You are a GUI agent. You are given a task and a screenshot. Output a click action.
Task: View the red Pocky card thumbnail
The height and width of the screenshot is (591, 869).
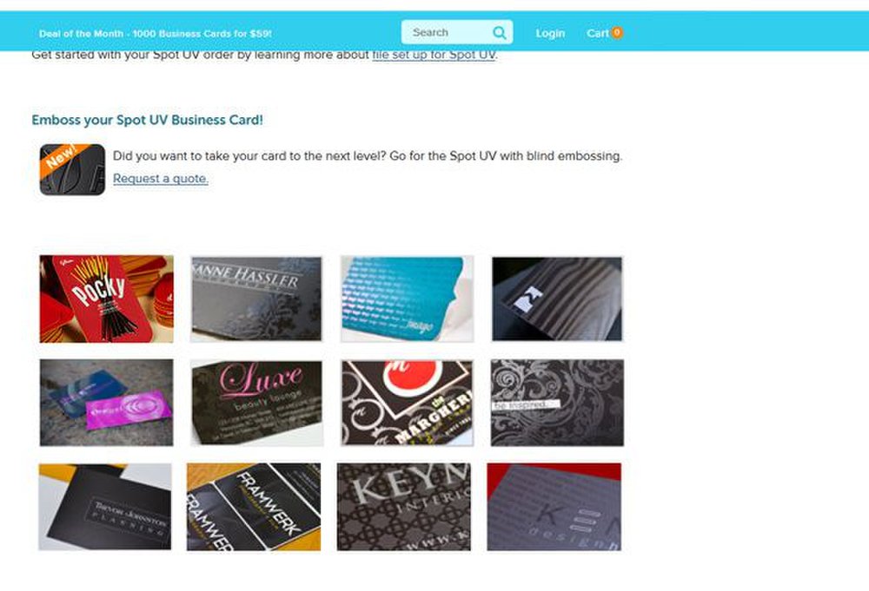(106, 299)
